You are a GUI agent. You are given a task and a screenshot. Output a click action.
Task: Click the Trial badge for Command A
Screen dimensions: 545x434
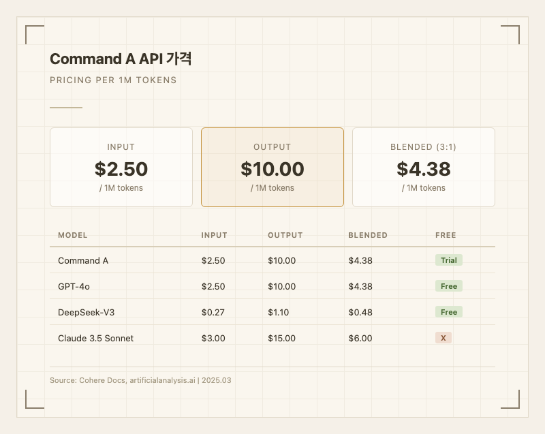click(448, 260)
